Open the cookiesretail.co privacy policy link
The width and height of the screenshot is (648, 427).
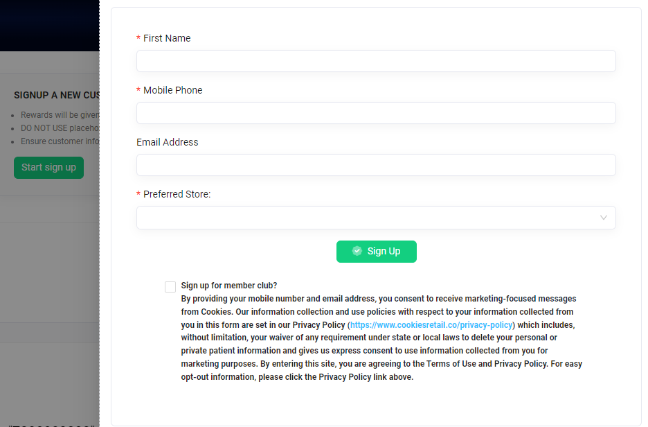[431, 324]
